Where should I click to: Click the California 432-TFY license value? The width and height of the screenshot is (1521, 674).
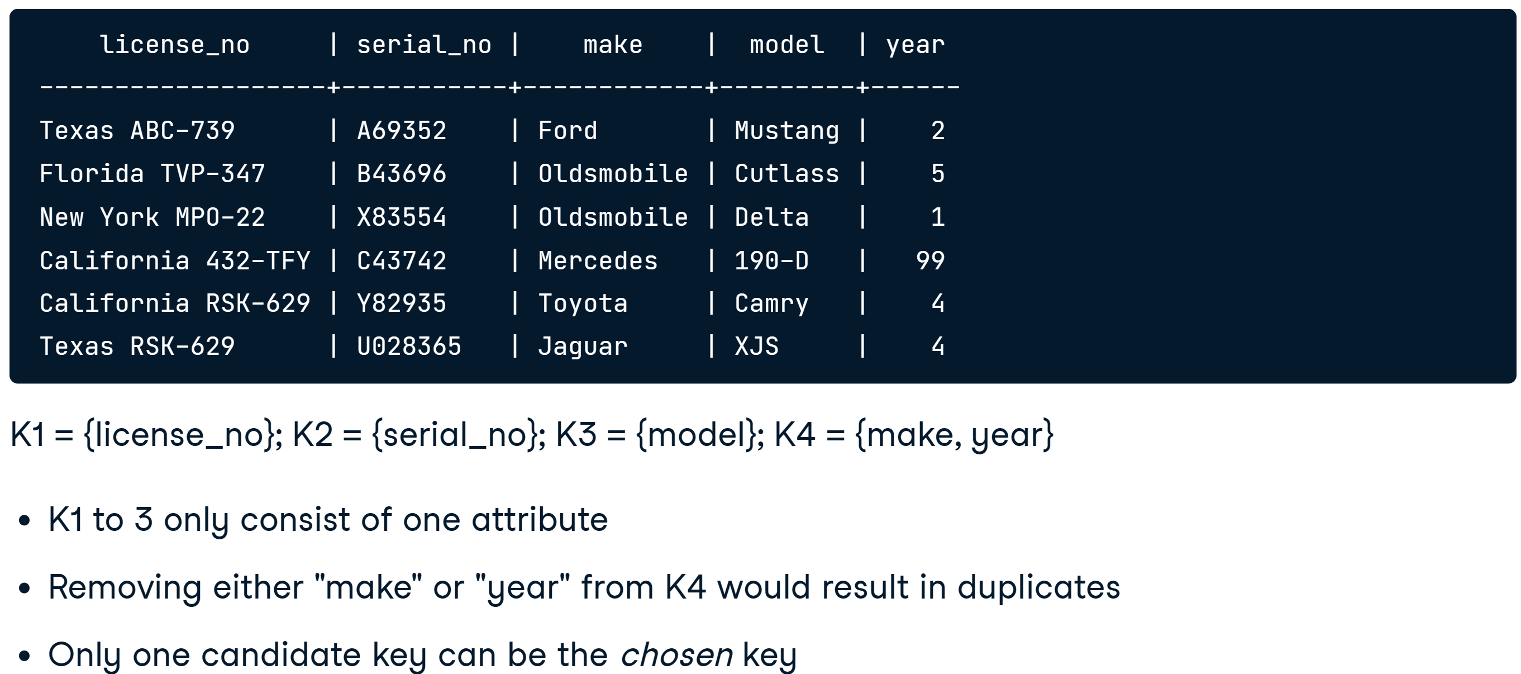pos(175,260)
